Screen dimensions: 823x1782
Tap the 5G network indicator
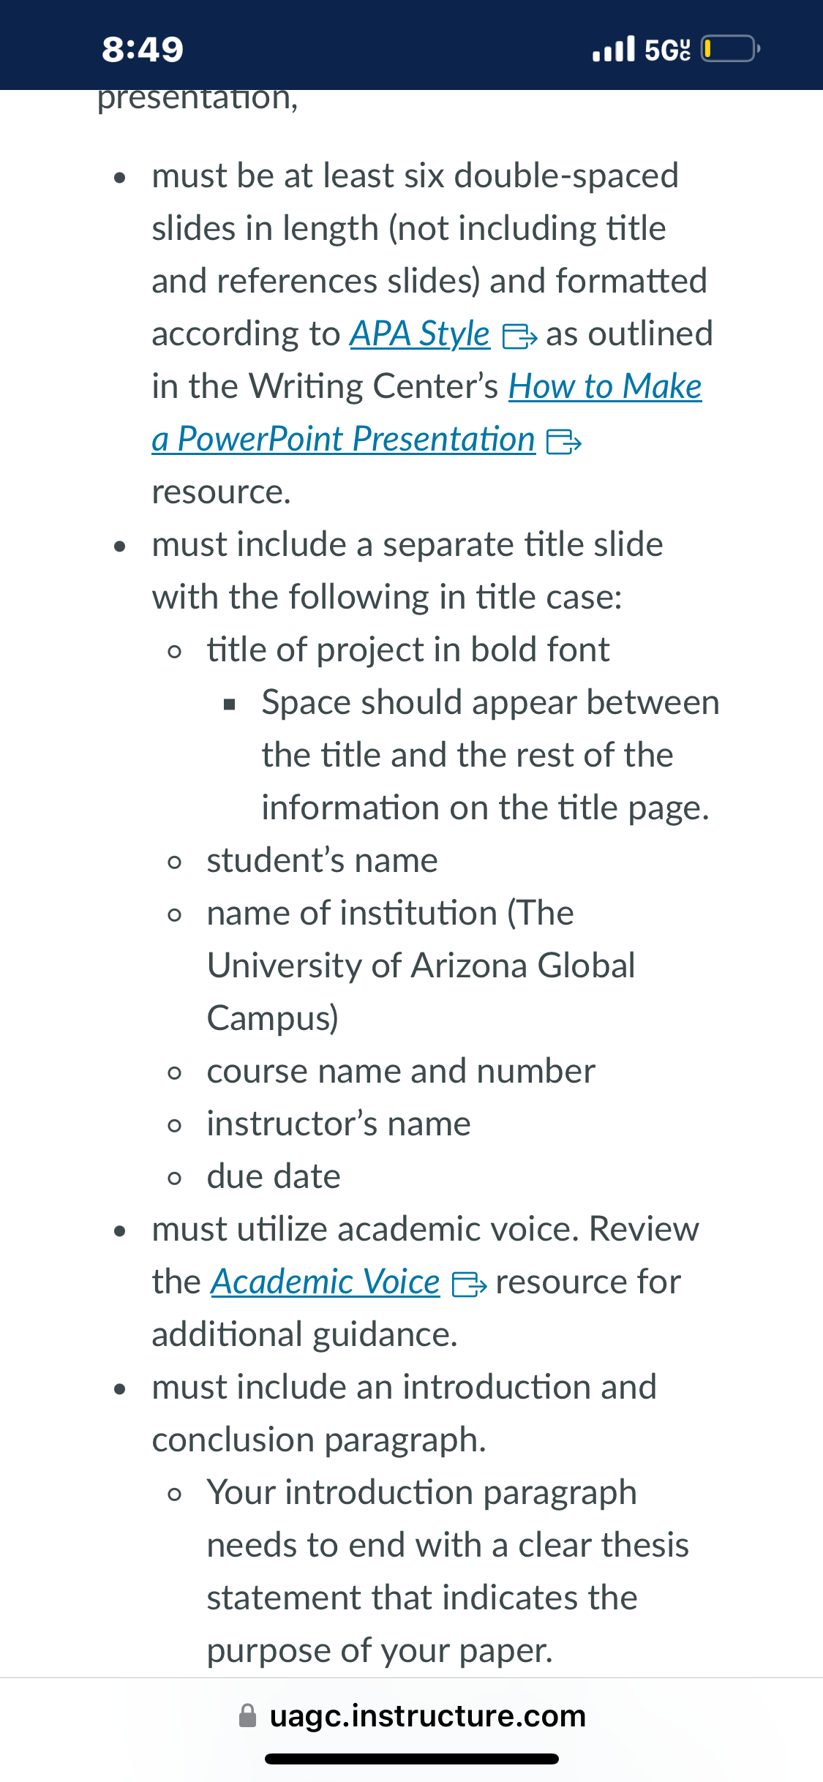[667, 49]
